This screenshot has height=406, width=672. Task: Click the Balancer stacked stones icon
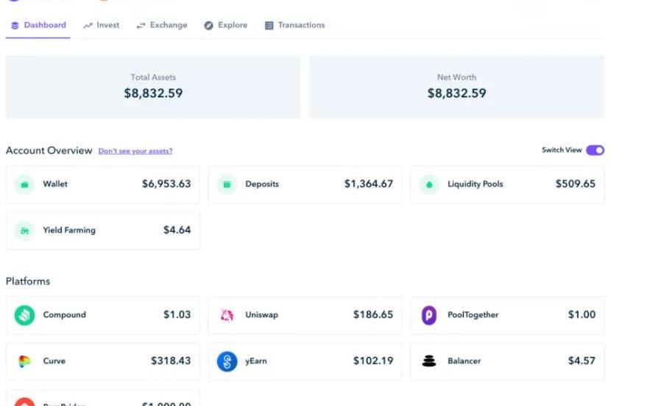429,361
